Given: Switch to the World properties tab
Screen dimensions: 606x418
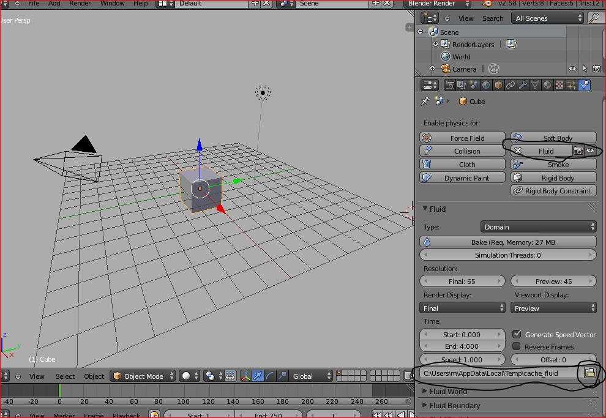Looking at the screenshot, I should 486,85.
